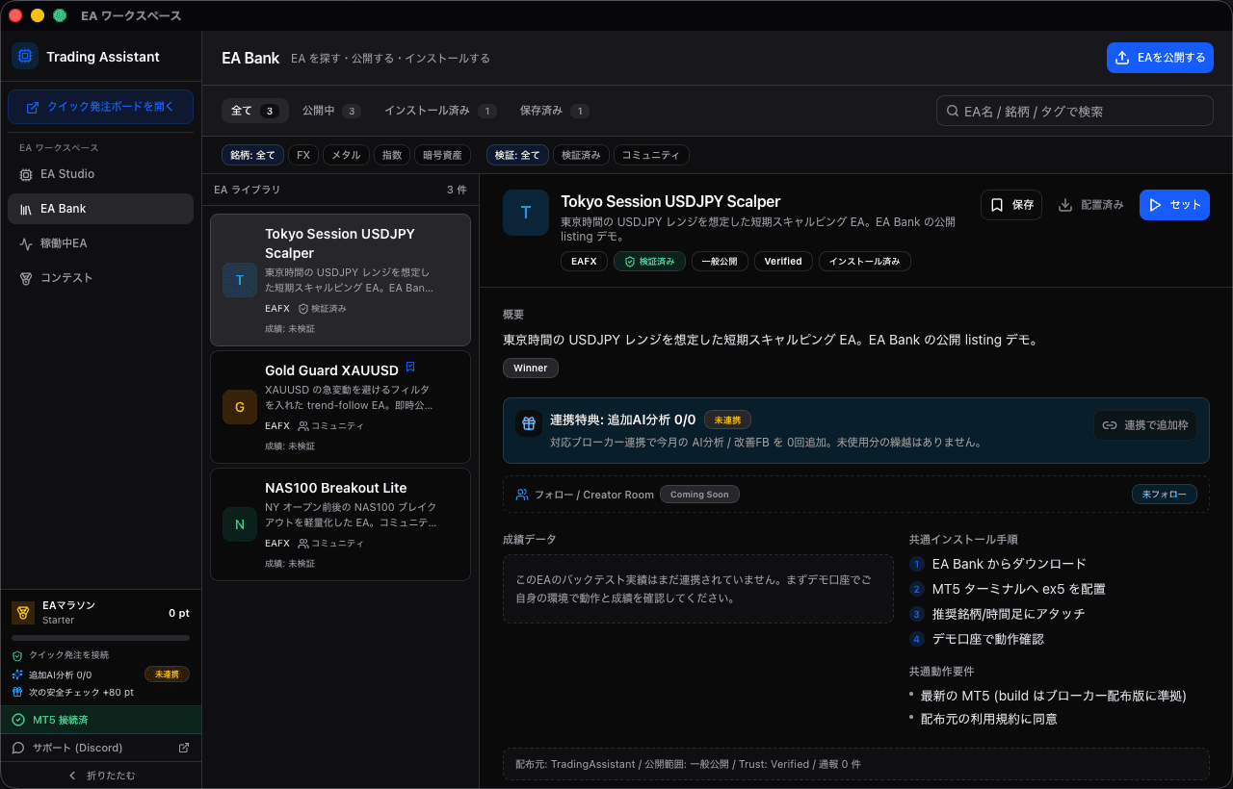Click the T thumbnail in the library list
The image size is (1233, 789).
point(240,280)
